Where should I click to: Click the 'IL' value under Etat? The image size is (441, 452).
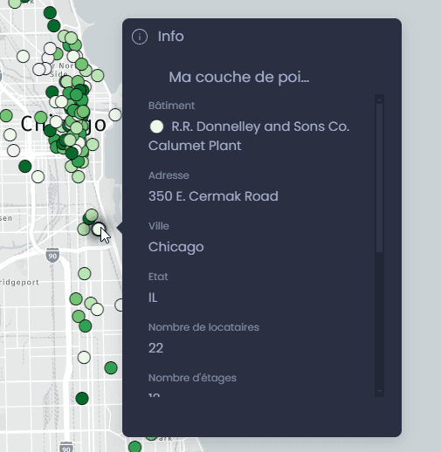click(153, 298)
